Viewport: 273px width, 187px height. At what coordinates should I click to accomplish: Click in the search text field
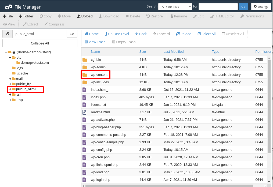pyautogui.click(x=218, y=7)
